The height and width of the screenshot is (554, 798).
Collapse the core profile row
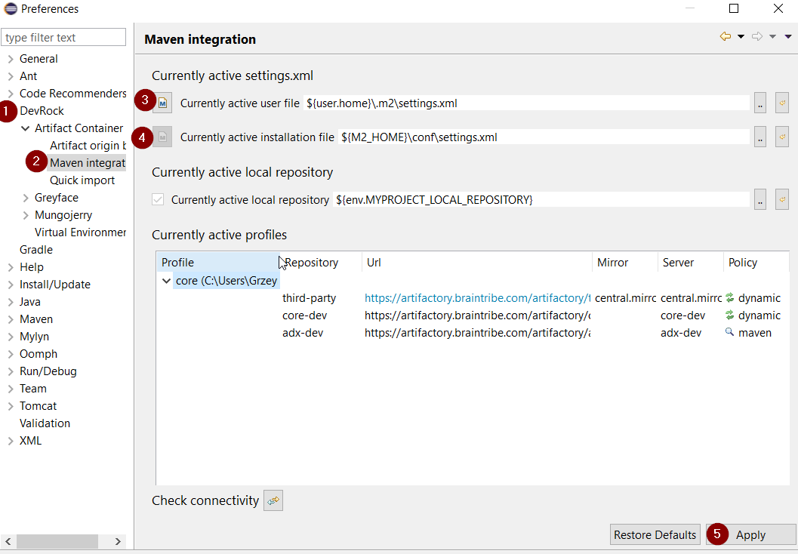[166, 281]
